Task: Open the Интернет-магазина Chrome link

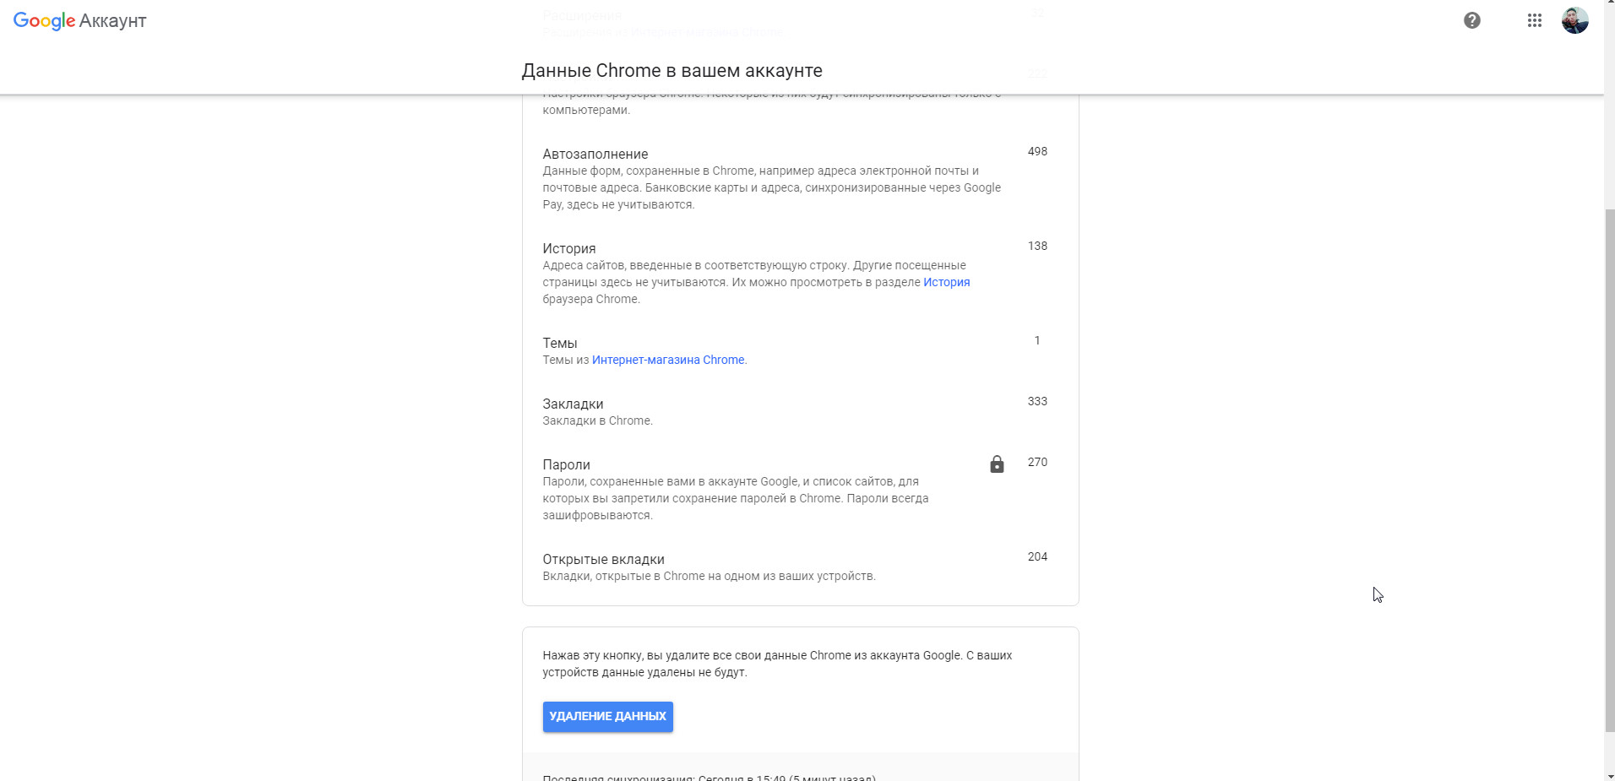Action: [x=668, y=360]
